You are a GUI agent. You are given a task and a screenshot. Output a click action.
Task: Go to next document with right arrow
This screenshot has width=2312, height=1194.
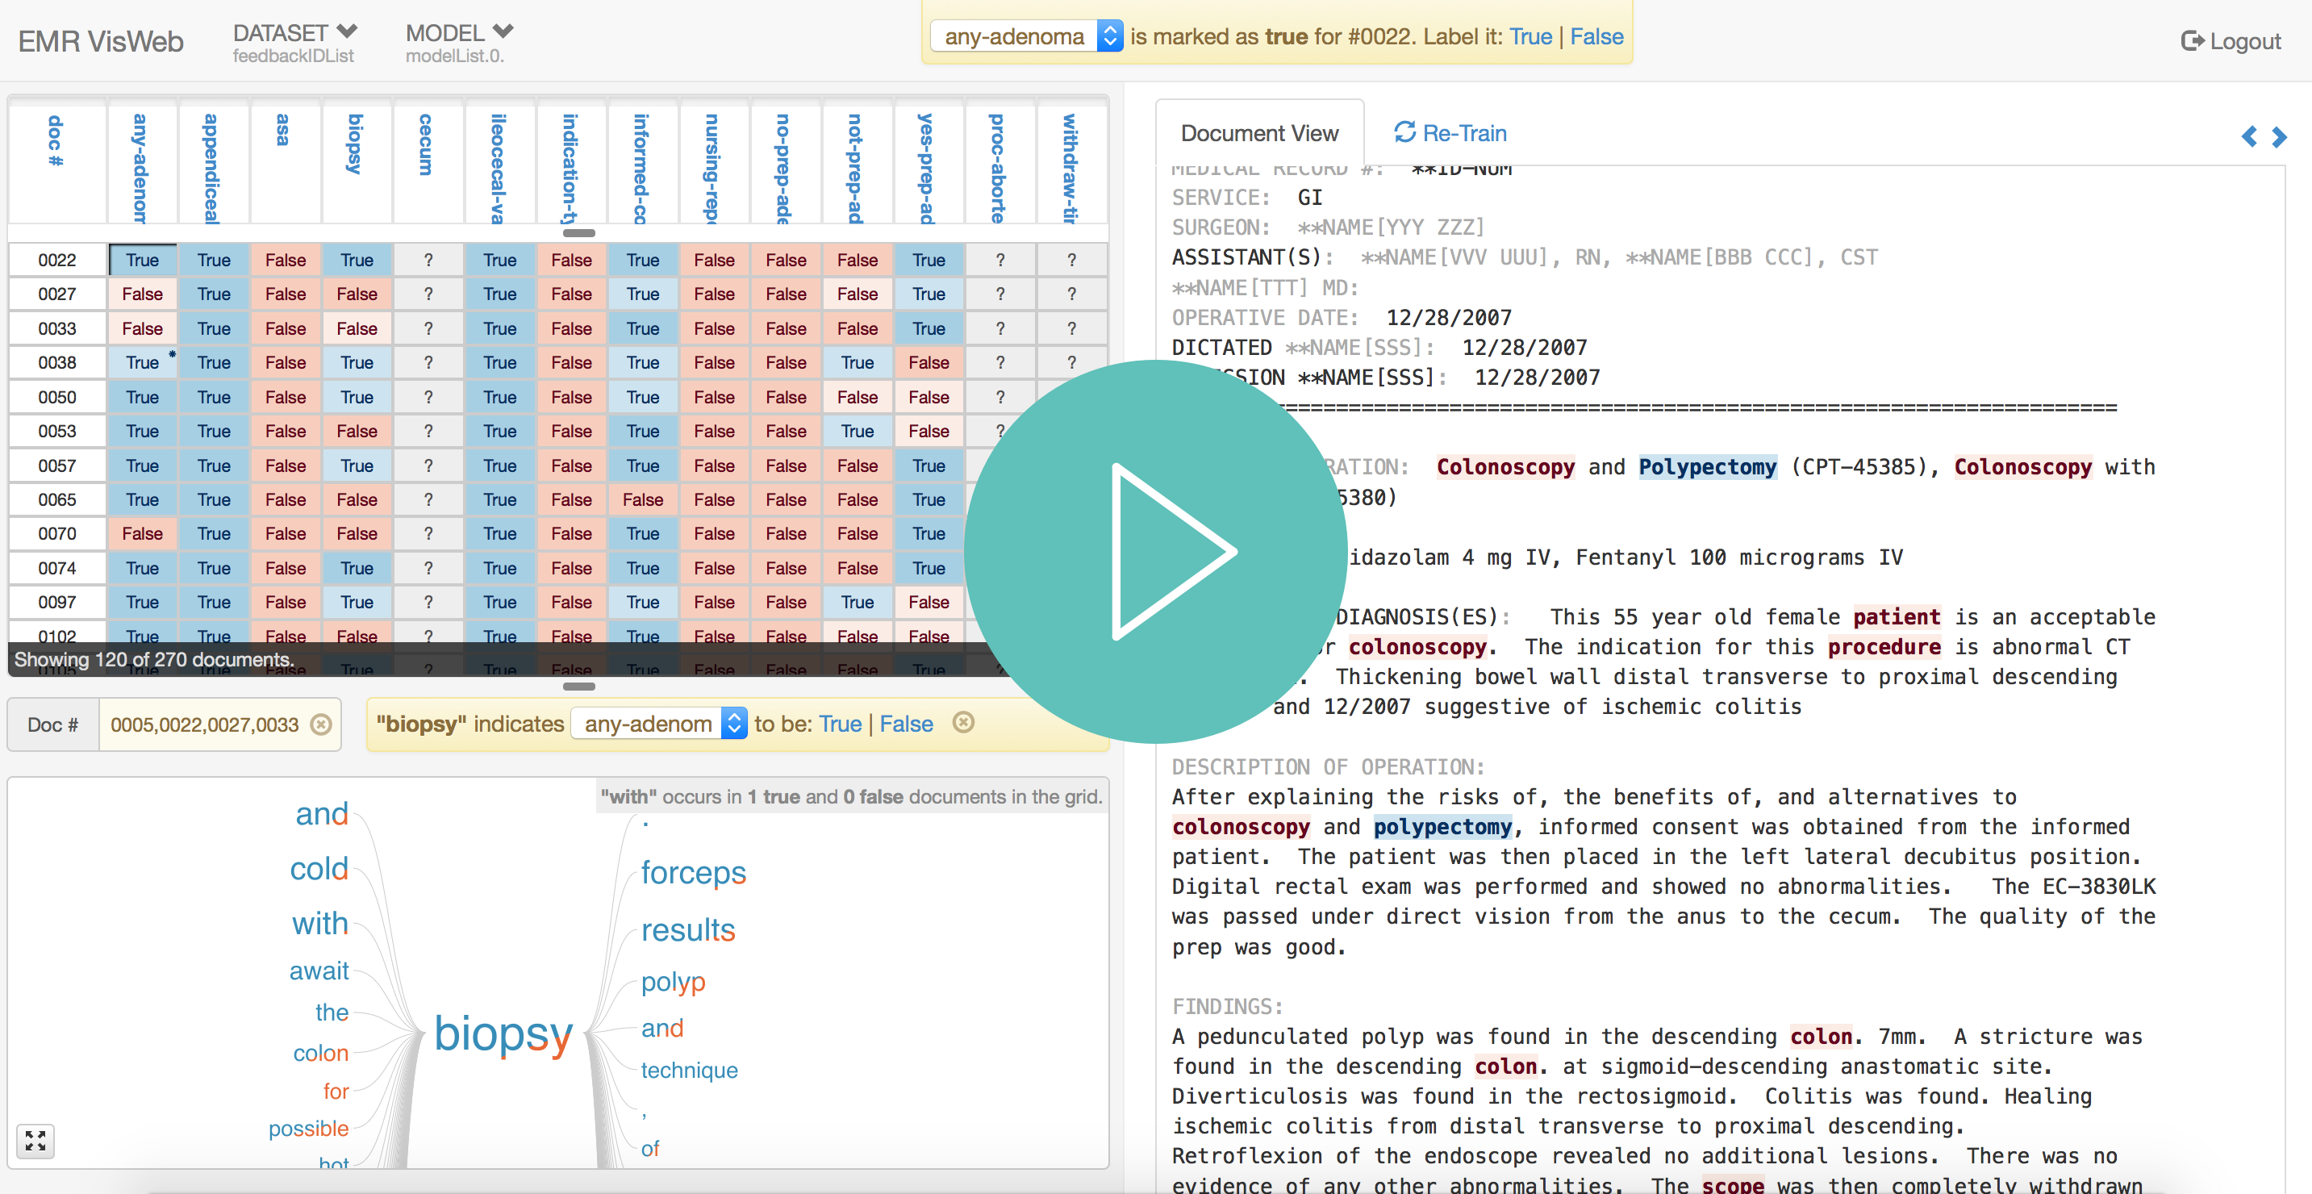pos(2279,136)
